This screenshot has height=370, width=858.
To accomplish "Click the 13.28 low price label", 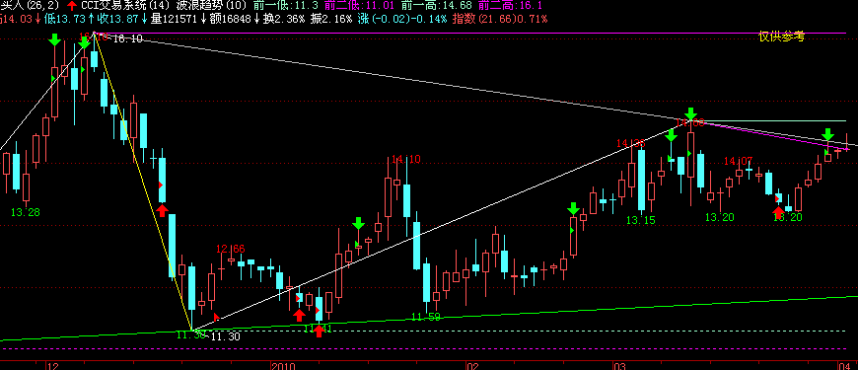I will coord(26,212).
